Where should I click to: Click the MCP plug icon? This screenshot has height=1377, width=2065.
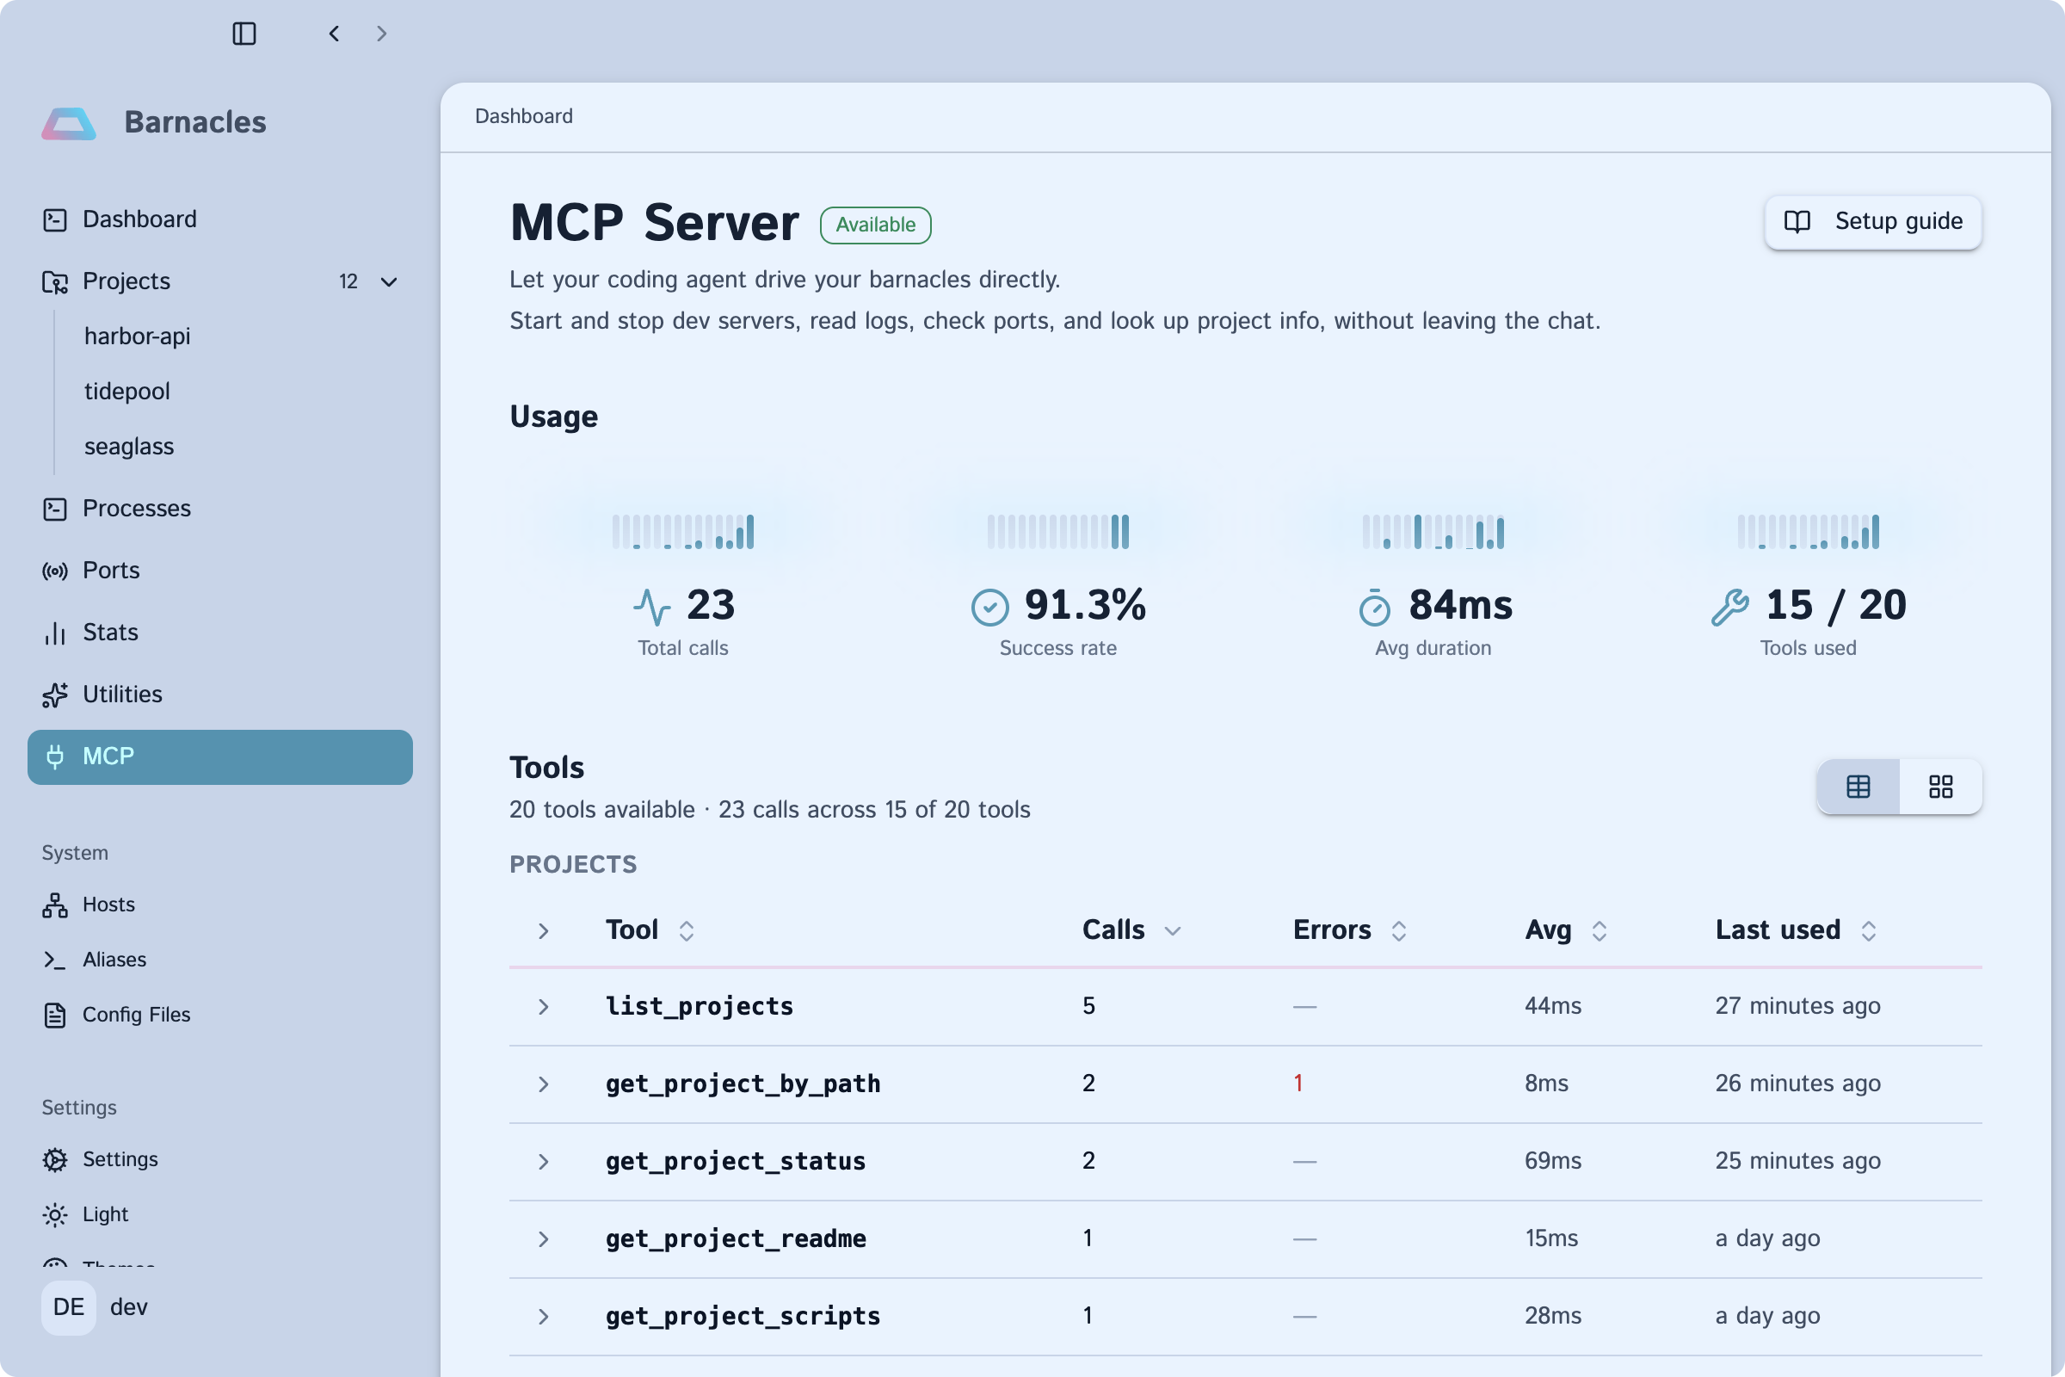[x=55, y=757]
